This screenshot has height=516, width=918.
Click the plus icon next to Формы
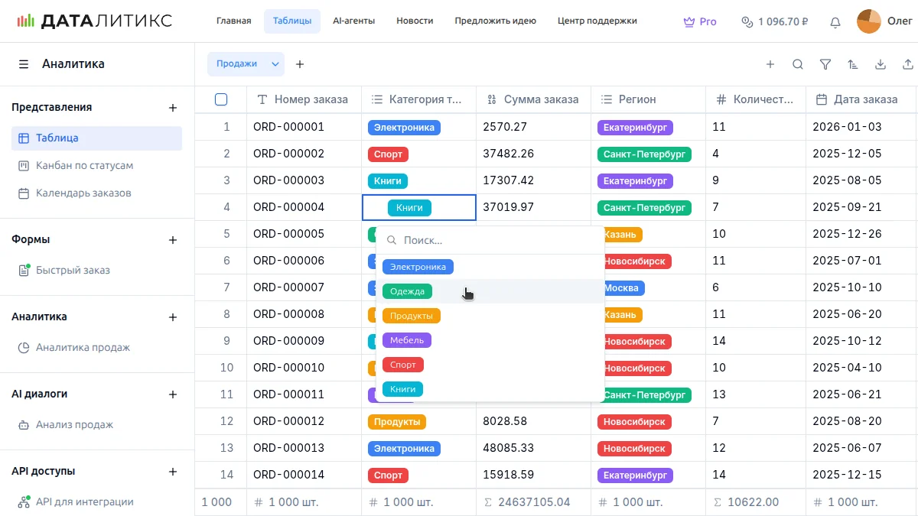(173, 240)
